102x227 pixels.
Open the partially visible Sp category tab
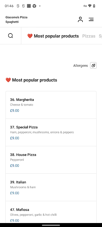pyautogui.click(x=100, y=36)
